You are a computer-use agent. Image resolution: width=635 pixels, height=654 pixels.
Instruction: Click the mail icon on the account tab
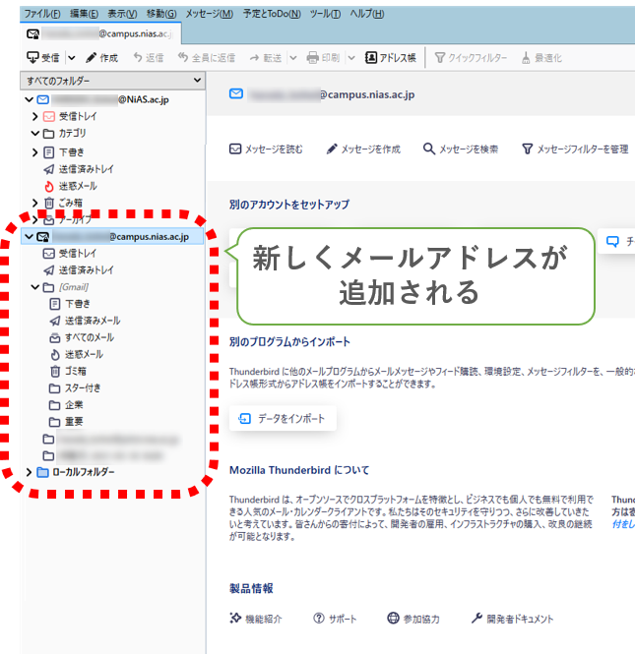(33, 33)
